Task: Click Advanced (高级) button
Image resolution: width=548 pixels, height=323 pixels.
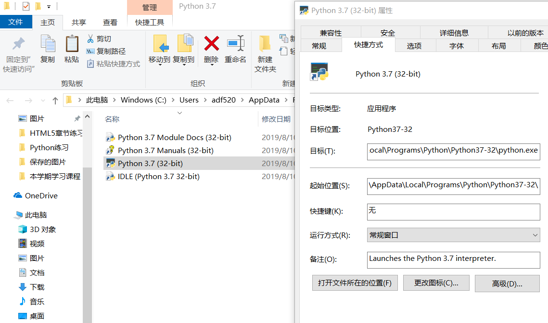Action: [x=507, y=284]
